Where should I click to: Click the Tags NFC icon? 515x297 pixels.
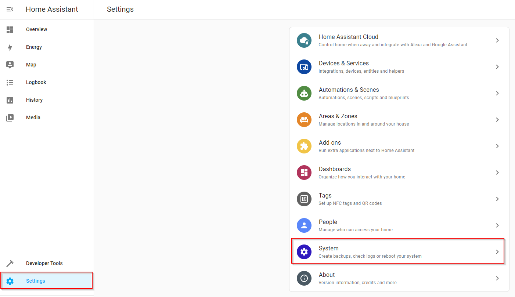click(304, 199)
